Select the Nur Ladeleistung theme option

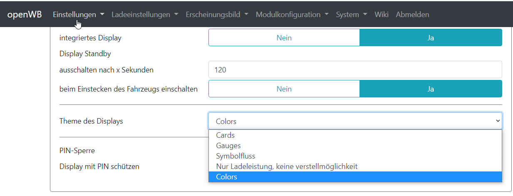click(287, 166)
